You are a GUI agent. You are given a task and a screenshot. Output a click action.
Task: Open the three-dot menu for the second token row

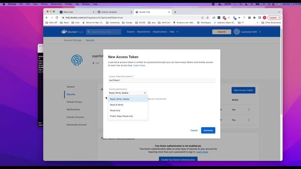click(x=249, y=120)
